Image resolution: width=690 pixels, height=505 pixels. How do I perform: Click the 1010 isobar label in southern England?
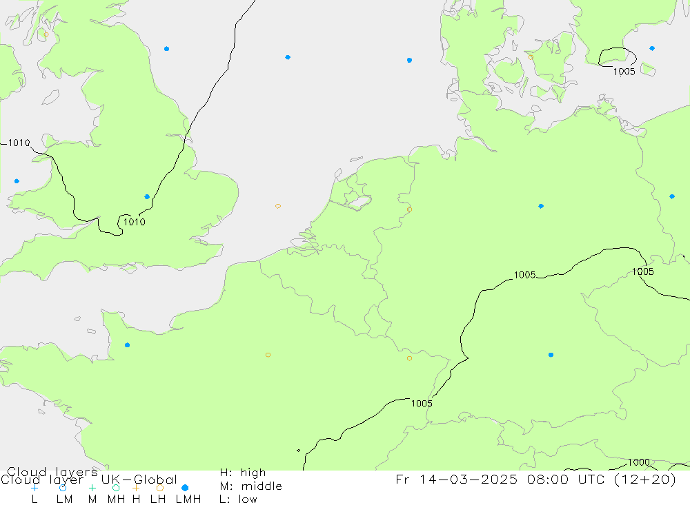tap(135, 222)
